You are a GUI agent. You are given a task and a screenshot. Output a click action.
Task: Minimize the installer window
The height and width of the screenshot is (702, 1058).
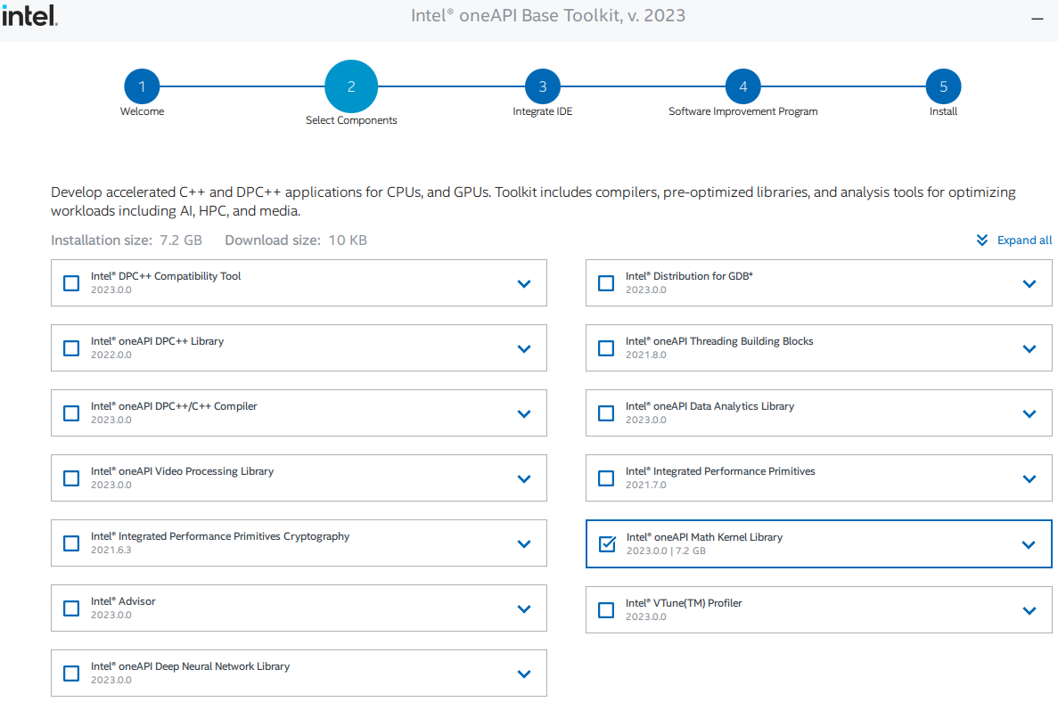pyautogui.click(x=1037, y=18)
